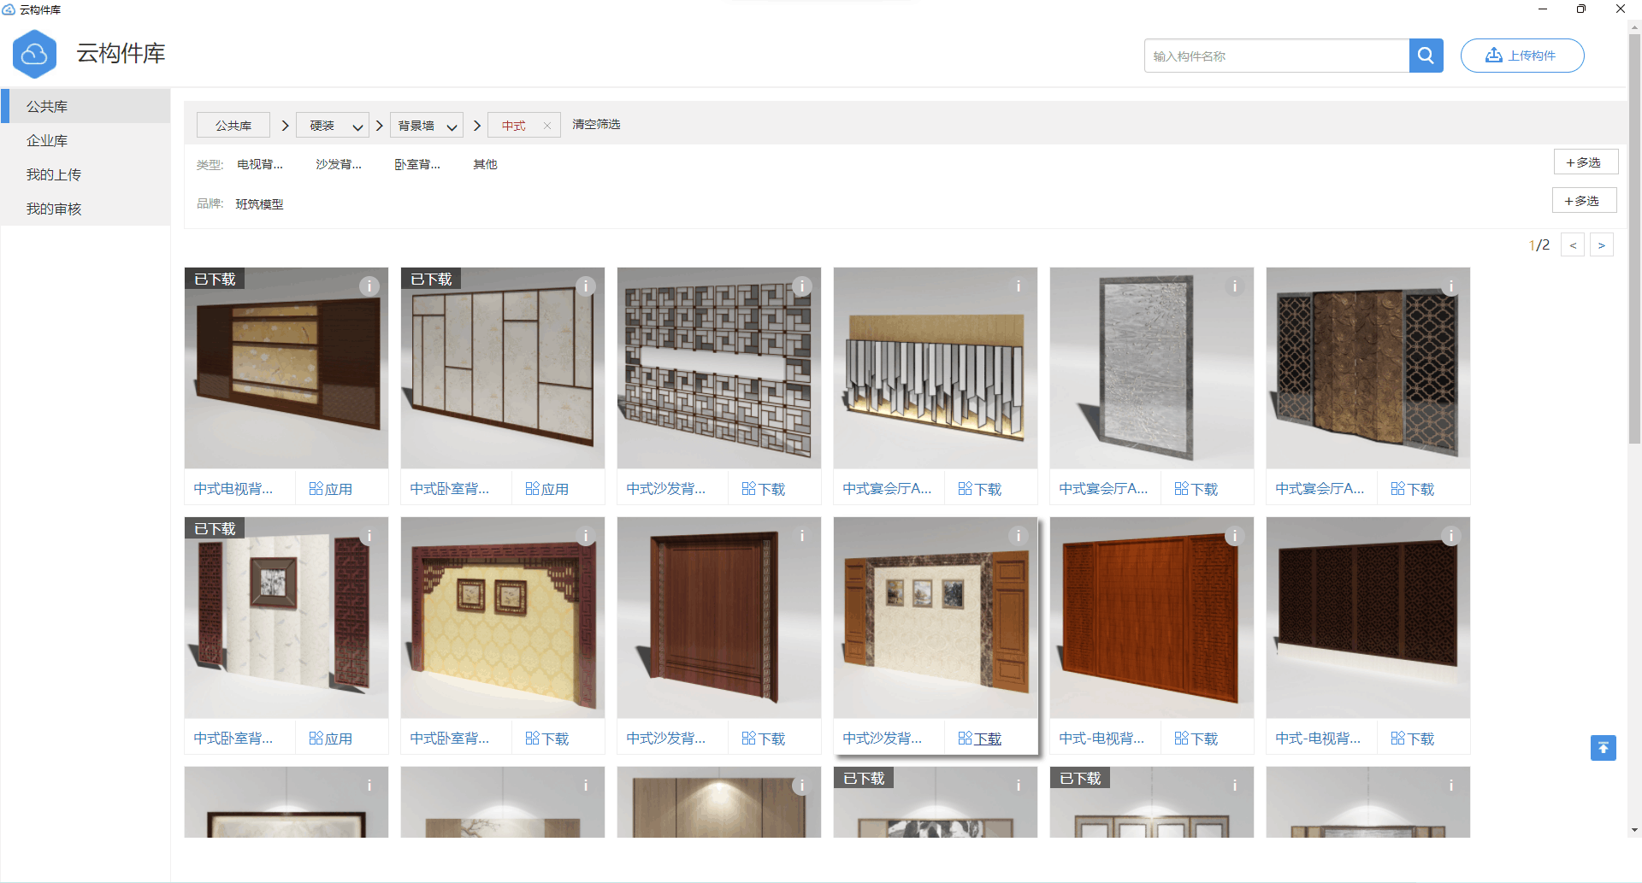The width and height of the screenshot is (1642, 883).
Task: Open the 企业库 sidebar section
Action: tap(86, 140)
